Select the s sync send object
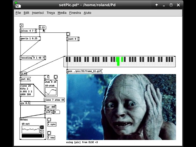Viewport: 196px width, 147px height. 52,124
